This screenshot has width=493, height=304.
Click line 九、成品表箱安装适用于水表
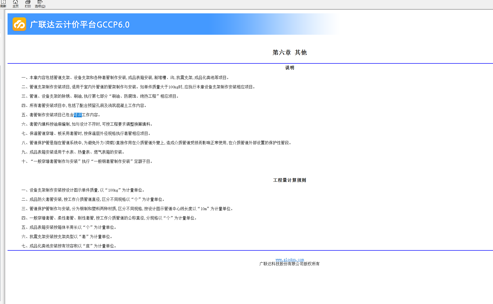pyautogui.click(x=73, y=152)
